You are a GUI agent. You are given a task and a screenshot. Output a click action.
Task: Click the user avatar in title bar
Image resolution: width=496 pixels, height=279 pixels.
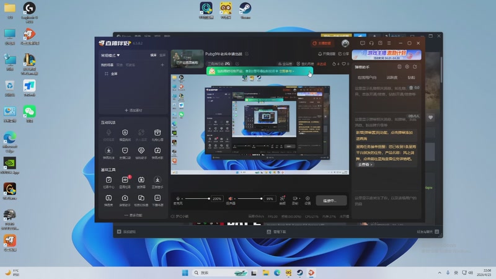tap(345, 43)
